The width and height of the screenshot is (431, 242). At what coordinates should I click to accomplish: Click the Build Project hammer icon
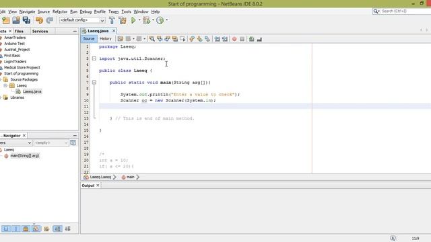pos(112,20)
